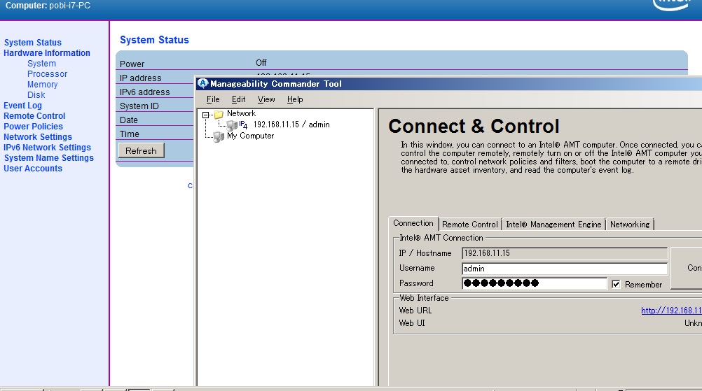Click the IPv4 computer icon for 192.168.11.15
This screenshot has height=391, width=702.
[232, 125]
